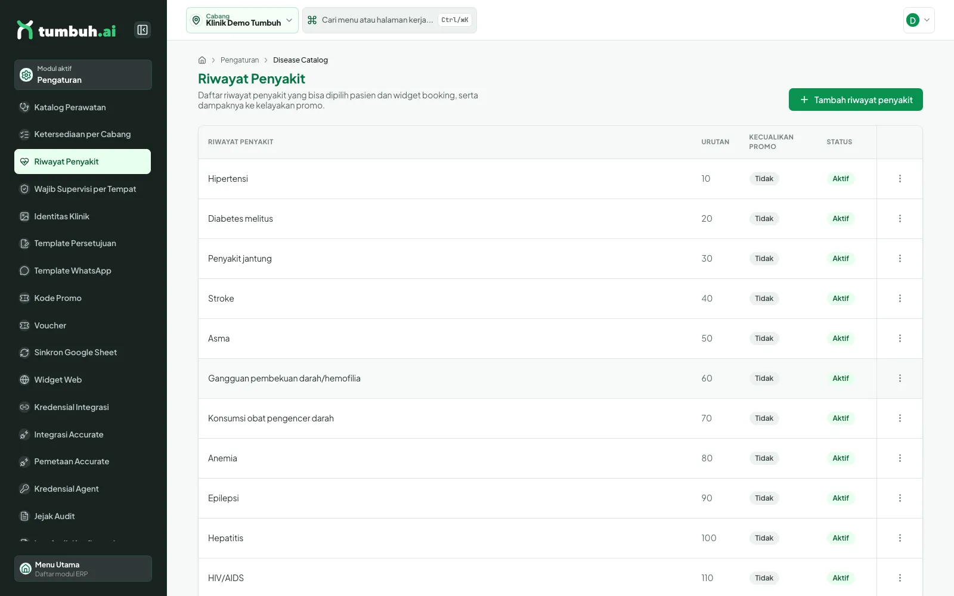
Task: Open the home breadcrumb icon
Action: (x=202, y=60)
